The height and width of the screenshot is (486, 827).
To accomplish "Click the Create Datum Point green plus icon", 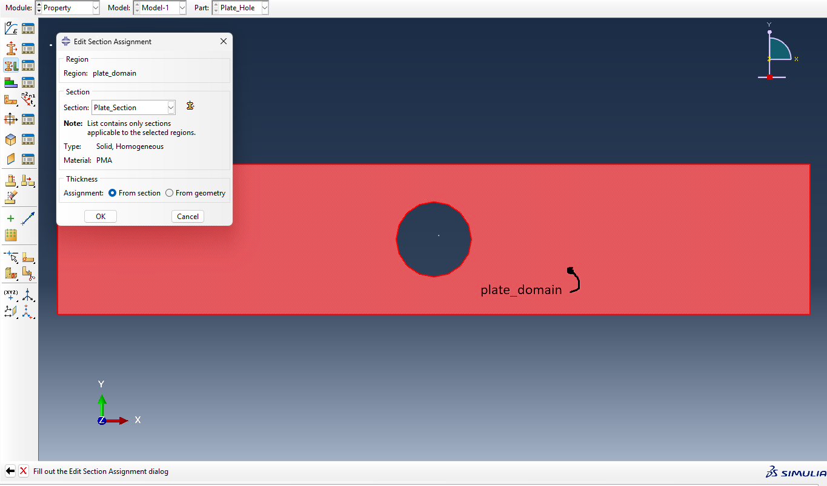I will pyautogui.click(x=10, y=218).
